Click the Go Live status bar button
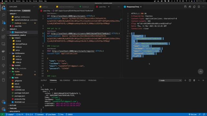The image size is (207, 116). 193,114
